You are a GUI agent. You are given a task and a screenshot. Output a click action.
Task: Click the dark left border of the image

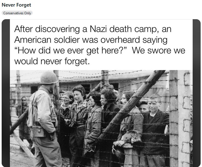6,93
